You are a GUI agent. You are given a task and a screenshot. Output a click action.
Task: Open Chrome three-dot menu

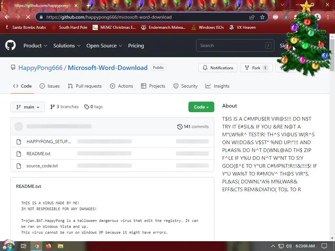pos(328,17)
